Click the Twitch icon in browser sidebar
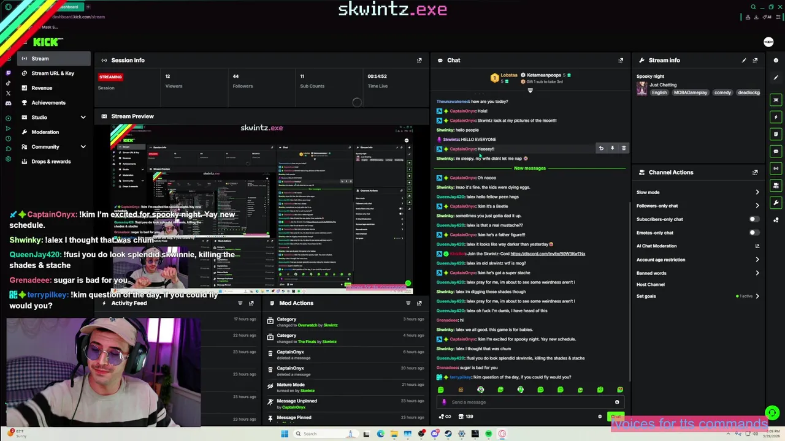 coord(8,73)
